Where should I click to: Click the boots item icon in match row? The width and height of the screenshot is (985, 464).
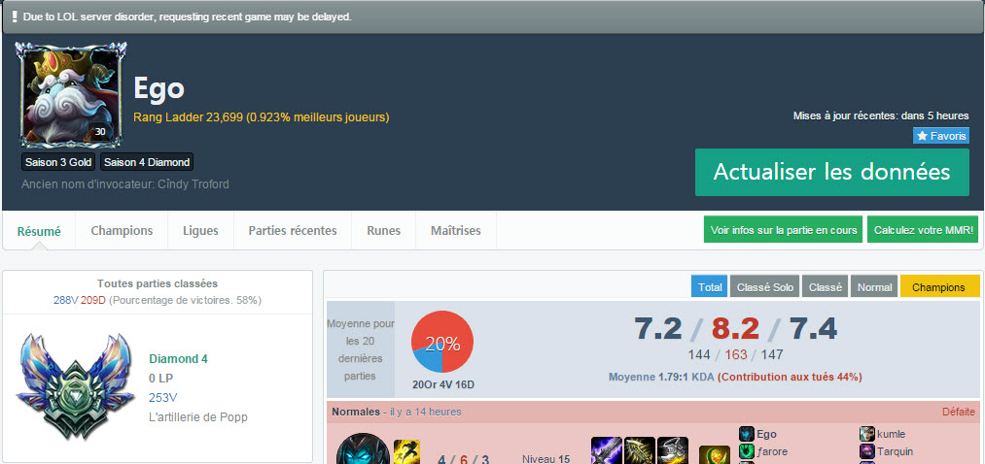coord(672,450)
